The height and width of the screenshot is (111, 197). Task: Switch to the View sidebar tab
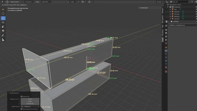point(163,26)
